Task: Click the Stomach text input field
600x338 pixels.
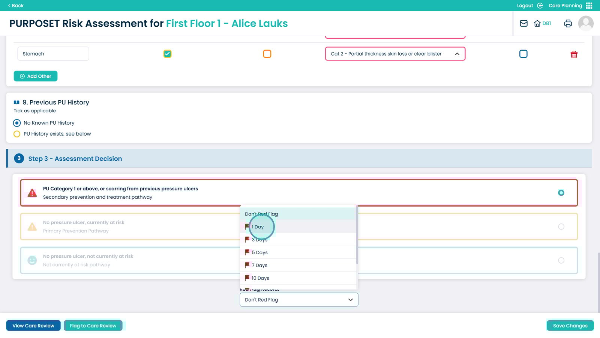Action: 53,54
